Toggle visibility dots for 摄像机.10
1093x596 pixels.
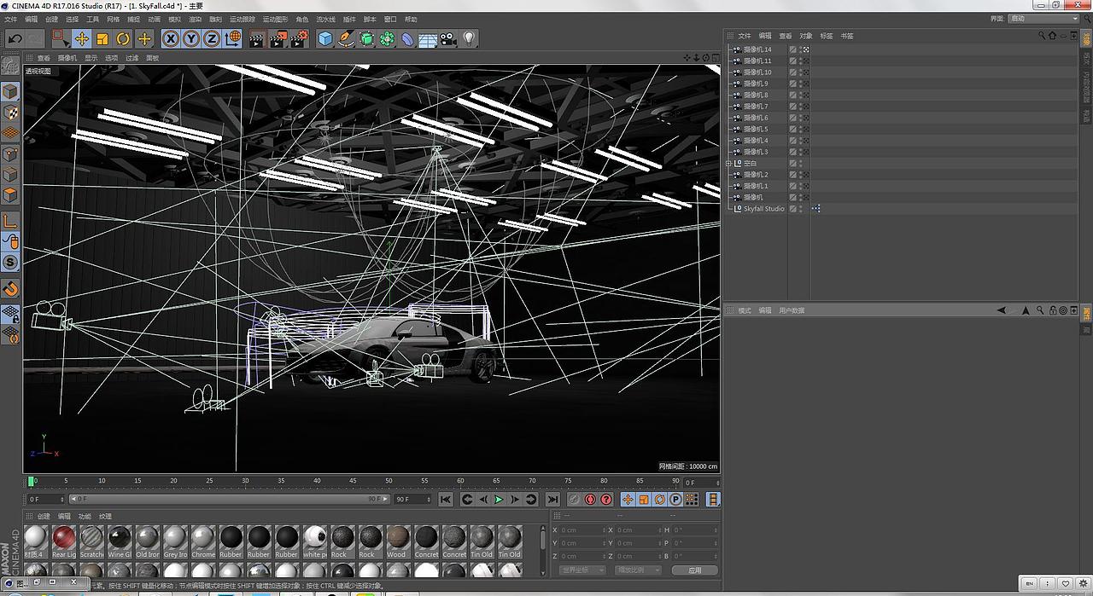coord(800,72)
